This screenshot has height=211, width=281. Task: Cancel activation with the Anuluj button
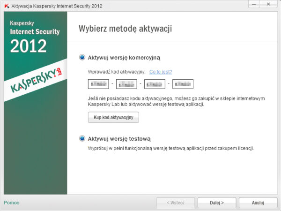(258, 203)
